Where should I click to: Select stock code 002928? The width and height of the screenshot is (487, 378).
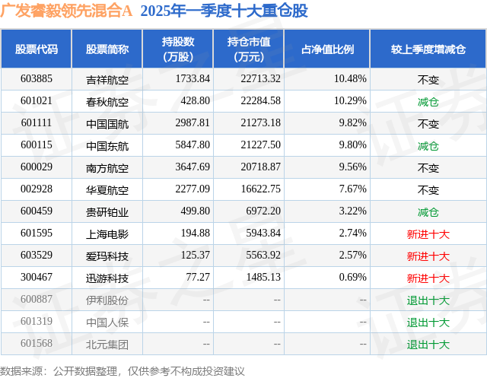coord(37,189)
